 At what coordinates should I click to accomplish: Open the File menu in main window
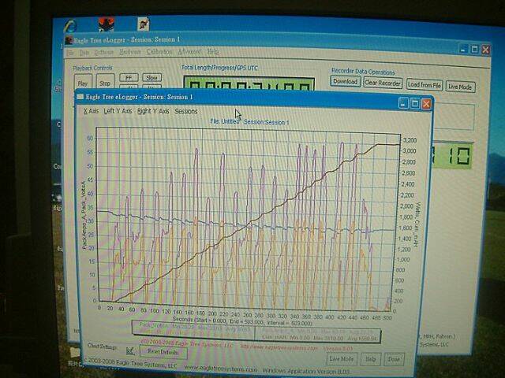pyautogui.click(x=70, y=52)
